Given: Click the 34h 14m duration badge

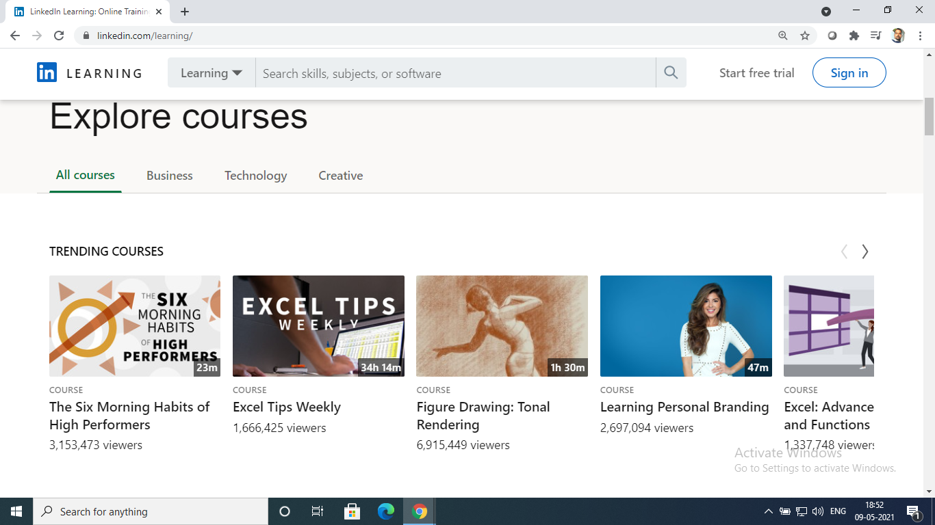Looking at the screenshot, I should pyautogui.click(x=381, y=368).
